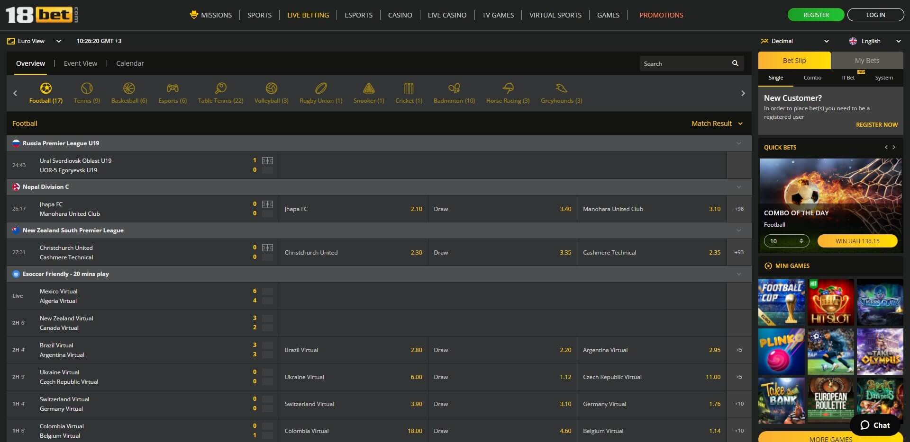The image size is (910, 442).
Task: Open the Combo tab in Bet Slip
Action: (812, 78)
